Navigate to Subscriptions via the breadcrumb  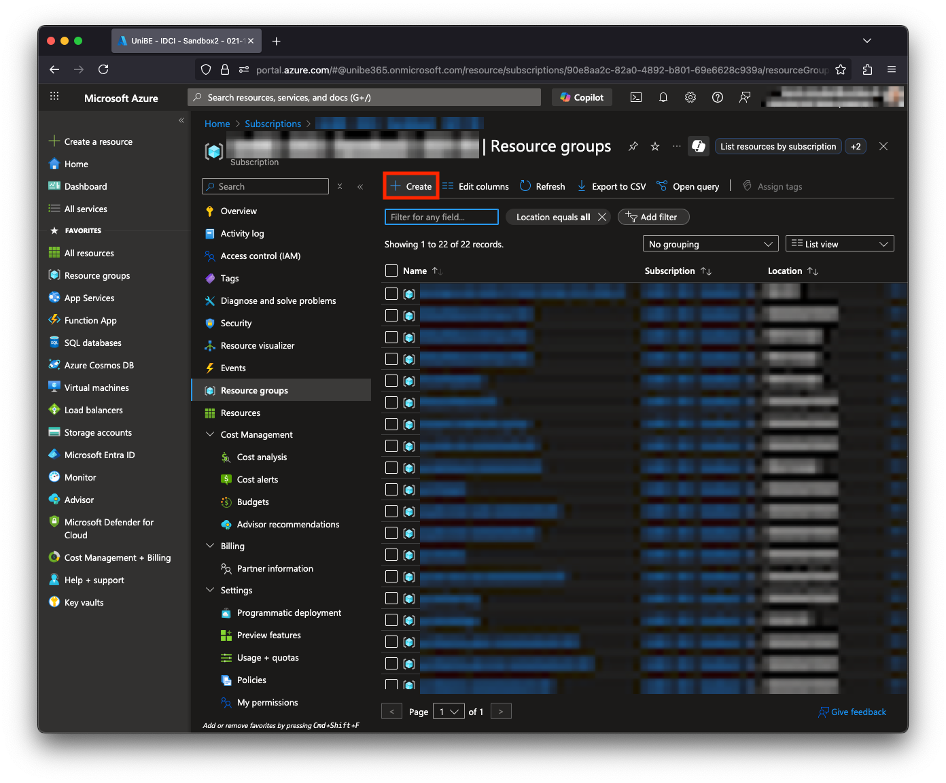pyautogui.click(x=273, y=123)
